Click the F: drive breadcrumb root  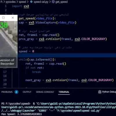coord(1,2)
